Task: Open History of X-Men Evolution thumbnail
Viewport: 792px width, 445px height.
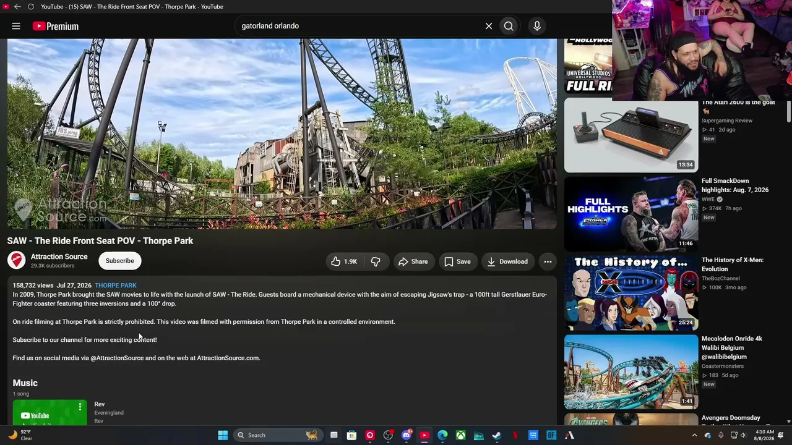Action: tap(631, 293)
